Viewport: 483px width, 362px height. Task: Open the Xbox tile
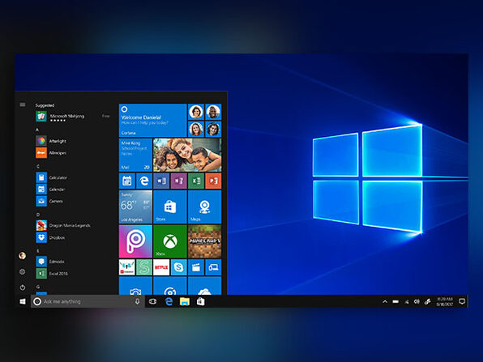(x=170, y=241)
